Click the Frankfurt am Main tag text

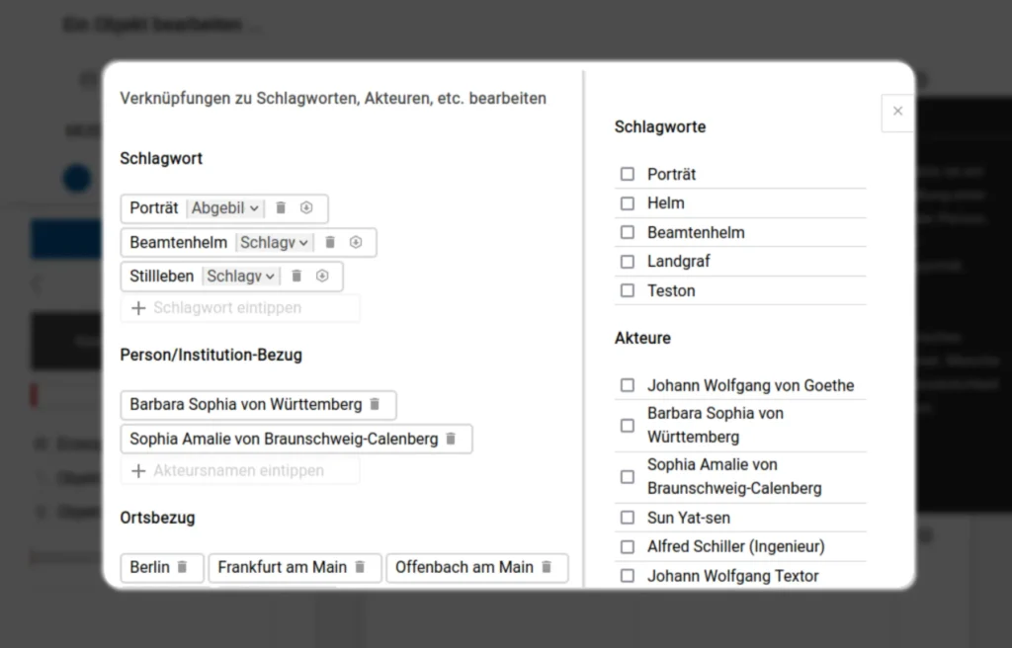(282, 567)
